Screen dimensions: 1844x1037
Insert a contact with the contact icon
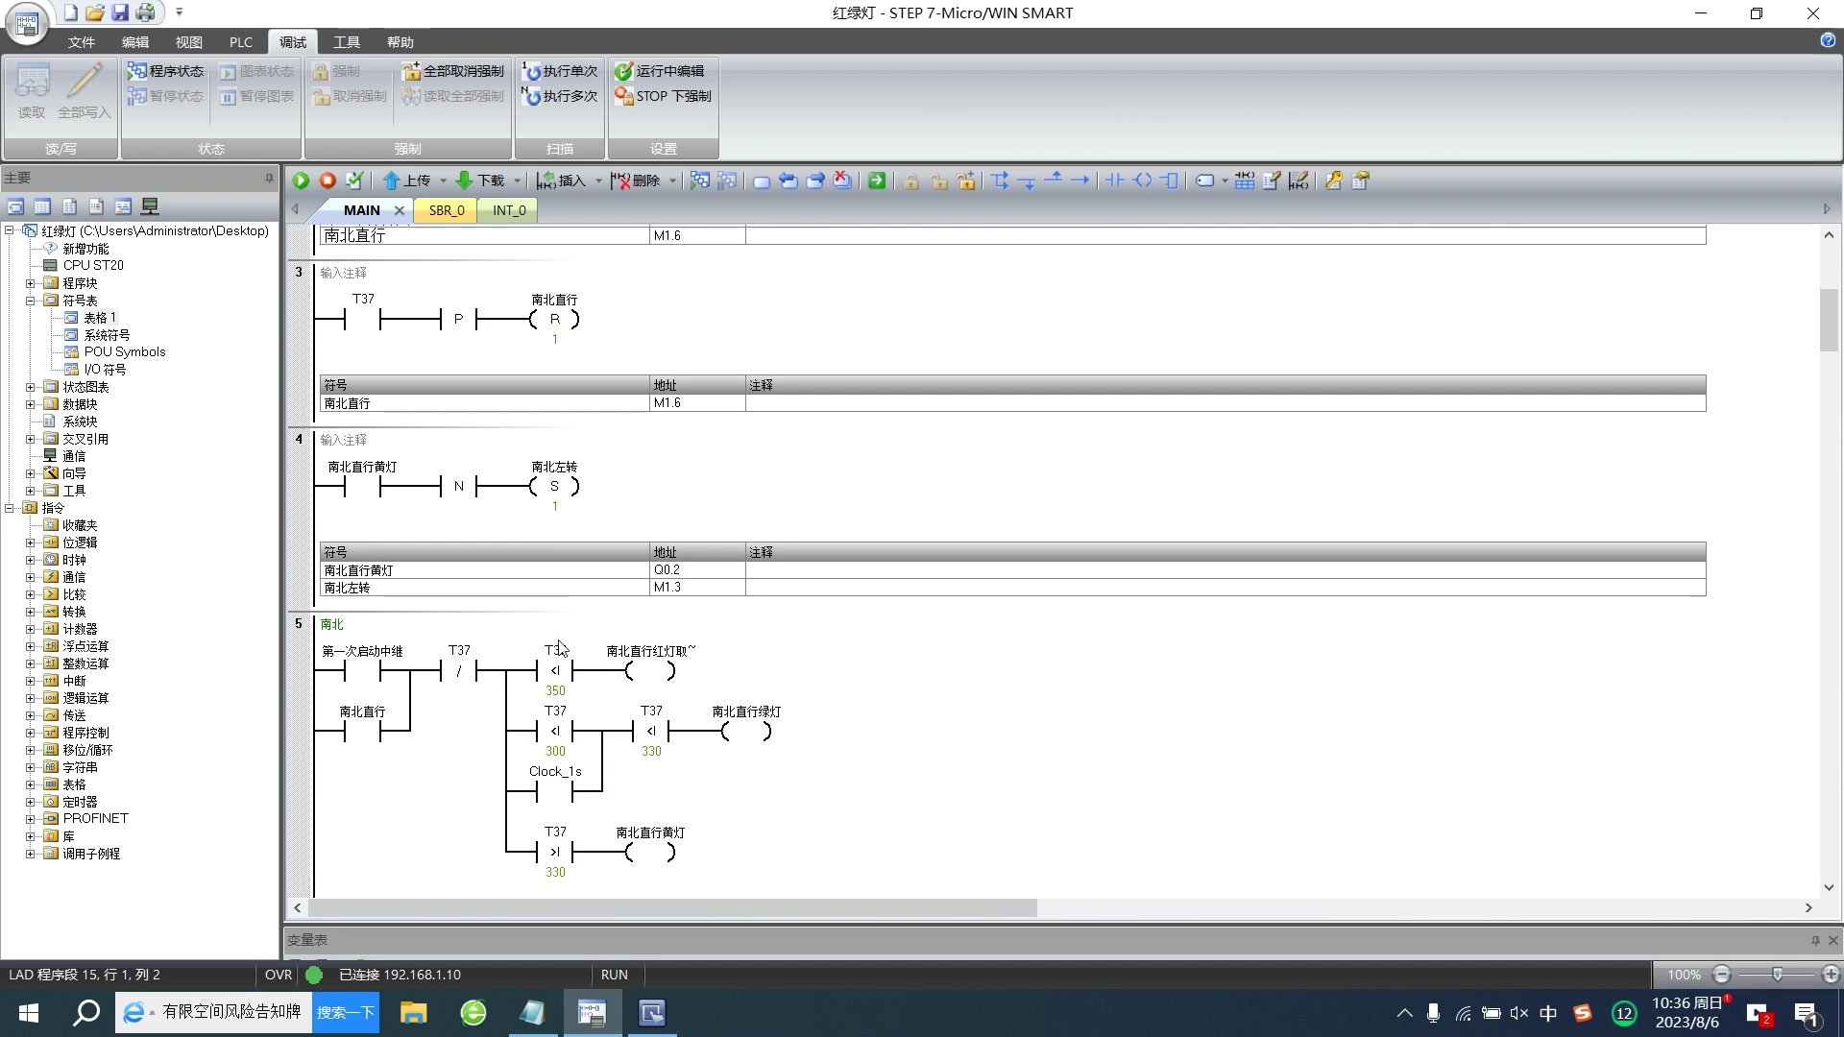[x=1115, y=181]
